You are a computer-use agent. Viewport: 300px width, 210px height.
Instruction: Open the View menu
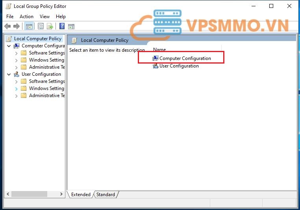point(44,17)
